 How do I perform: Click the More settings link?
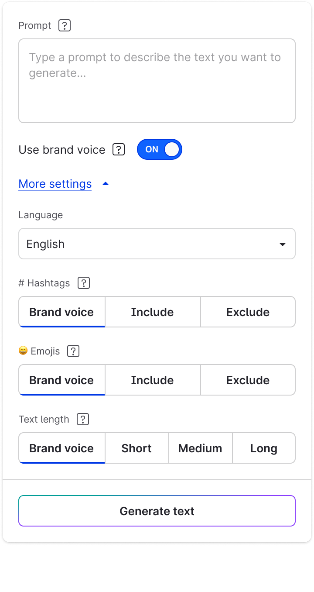[x=55, y=184]
